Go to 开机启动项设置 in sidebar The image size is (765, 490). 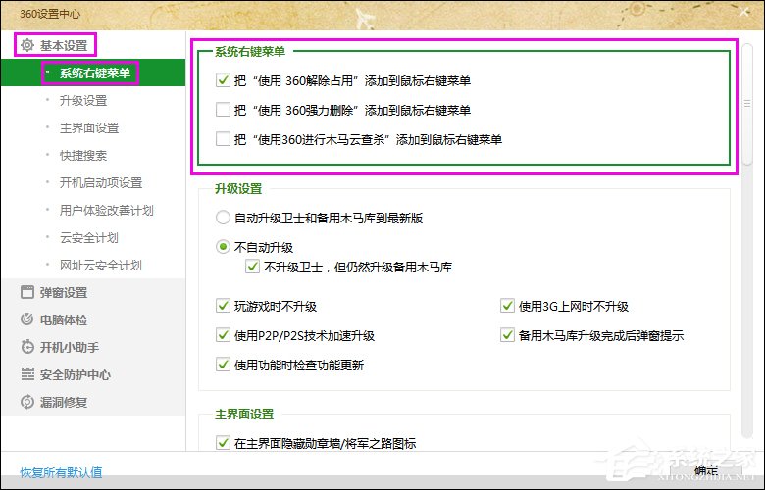(x=101, y=182)
